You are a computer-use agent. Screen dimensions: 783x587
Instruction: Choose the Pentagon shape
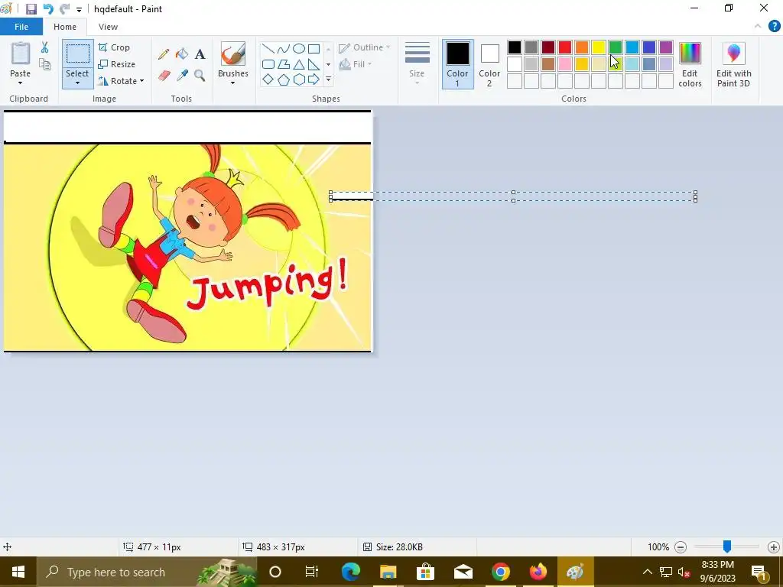(x=283, y=79)
